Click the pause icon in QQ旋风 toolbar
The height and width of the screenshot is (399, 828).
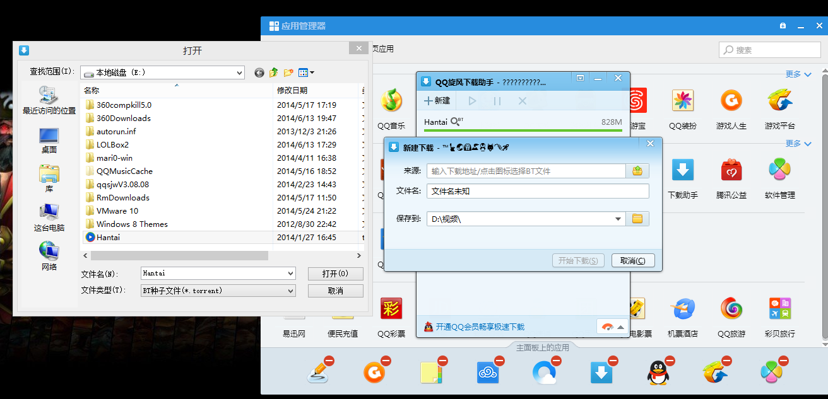pos(497,101)
